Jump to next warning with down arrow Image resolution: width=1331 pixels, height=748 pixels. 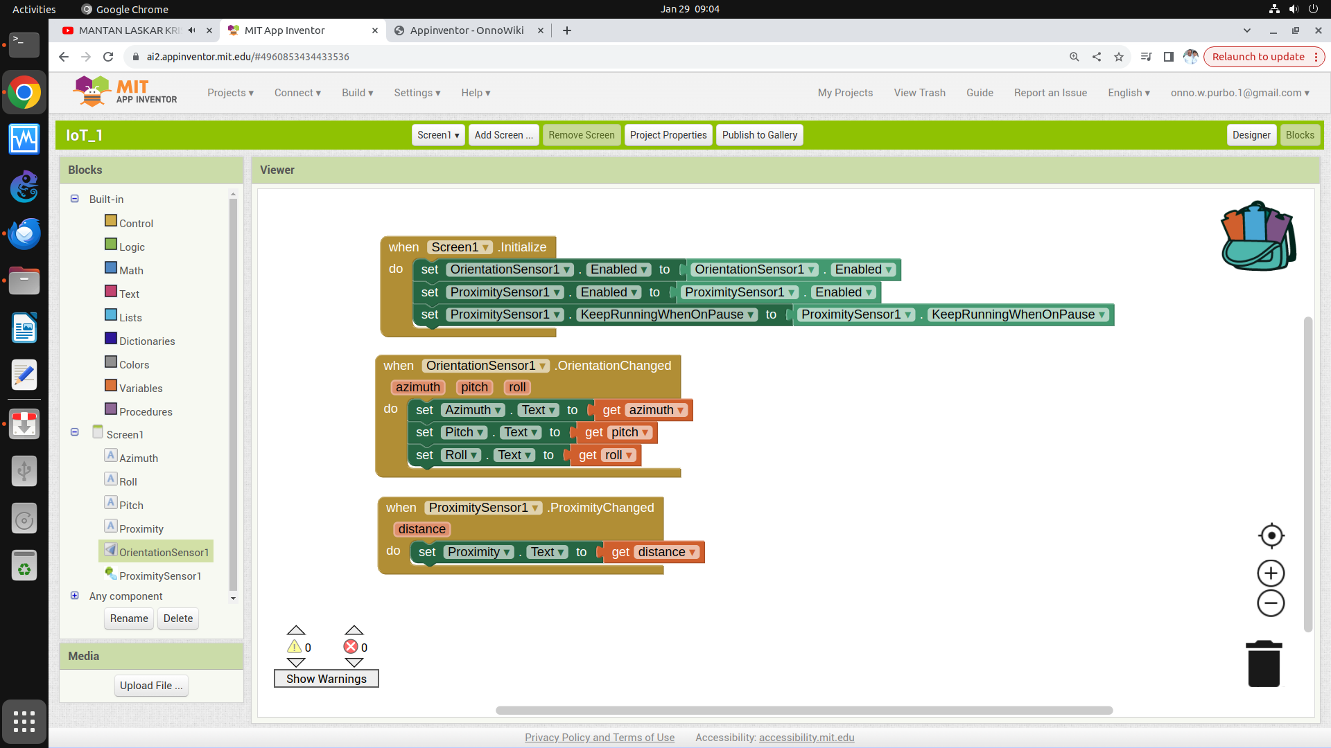(296, 663)
